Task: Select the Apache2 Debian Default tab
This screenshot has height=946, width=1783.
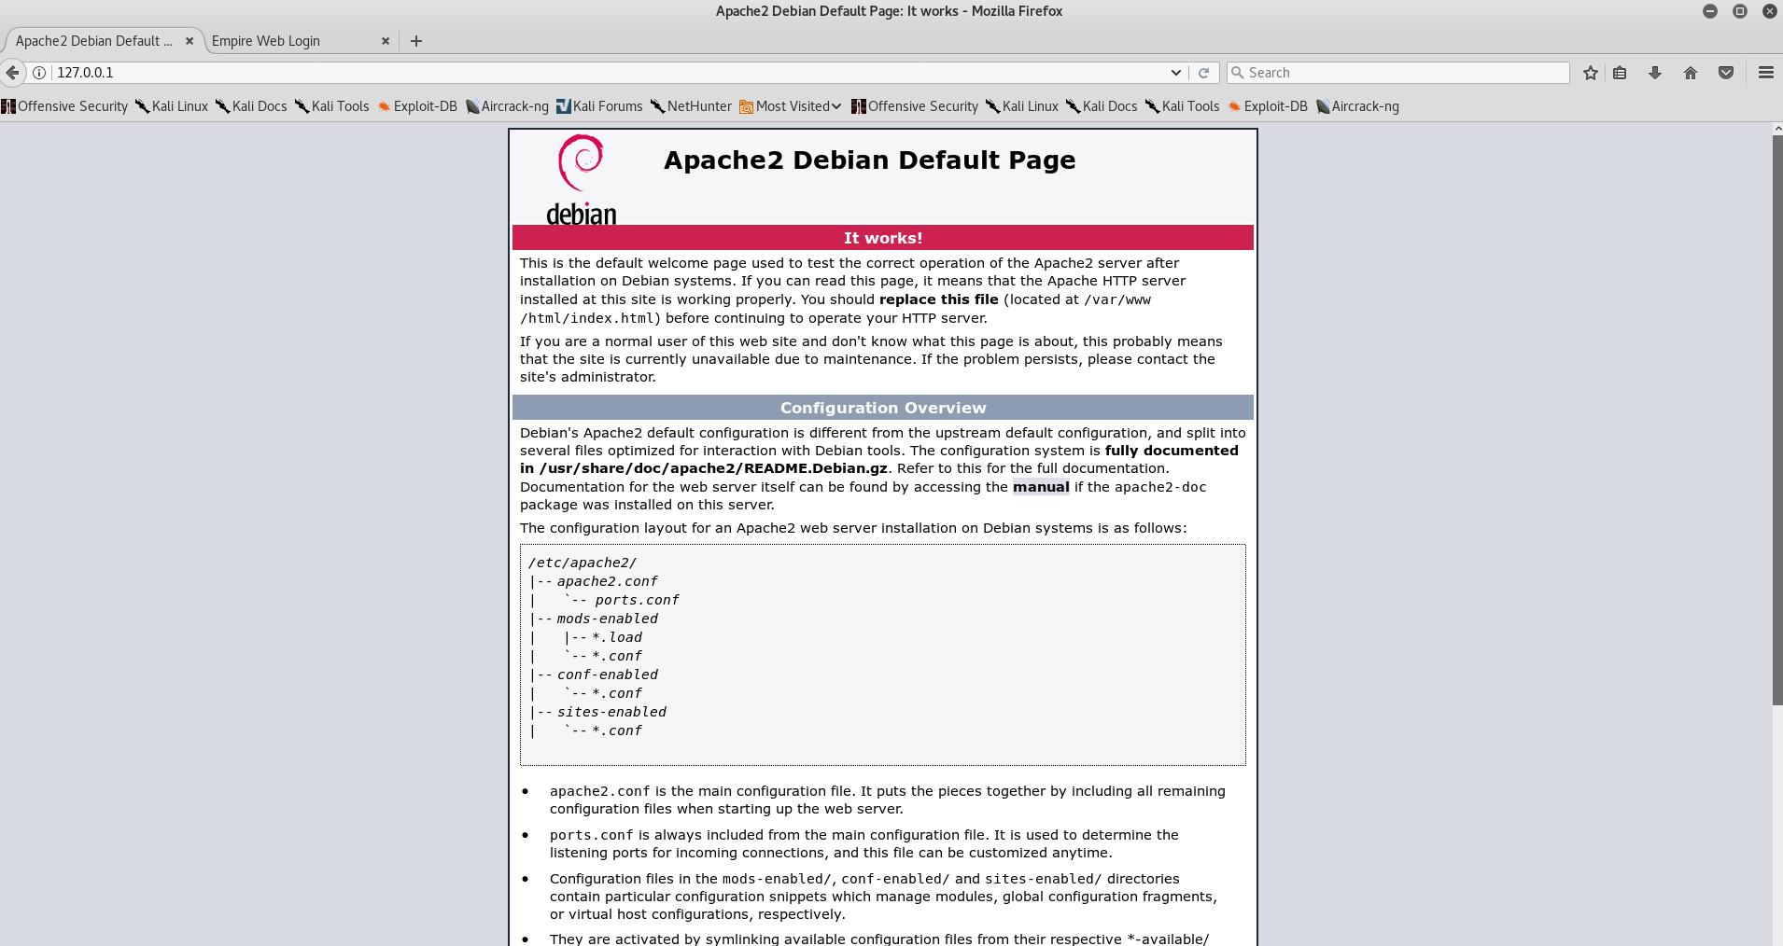Action: coord(93,41)
